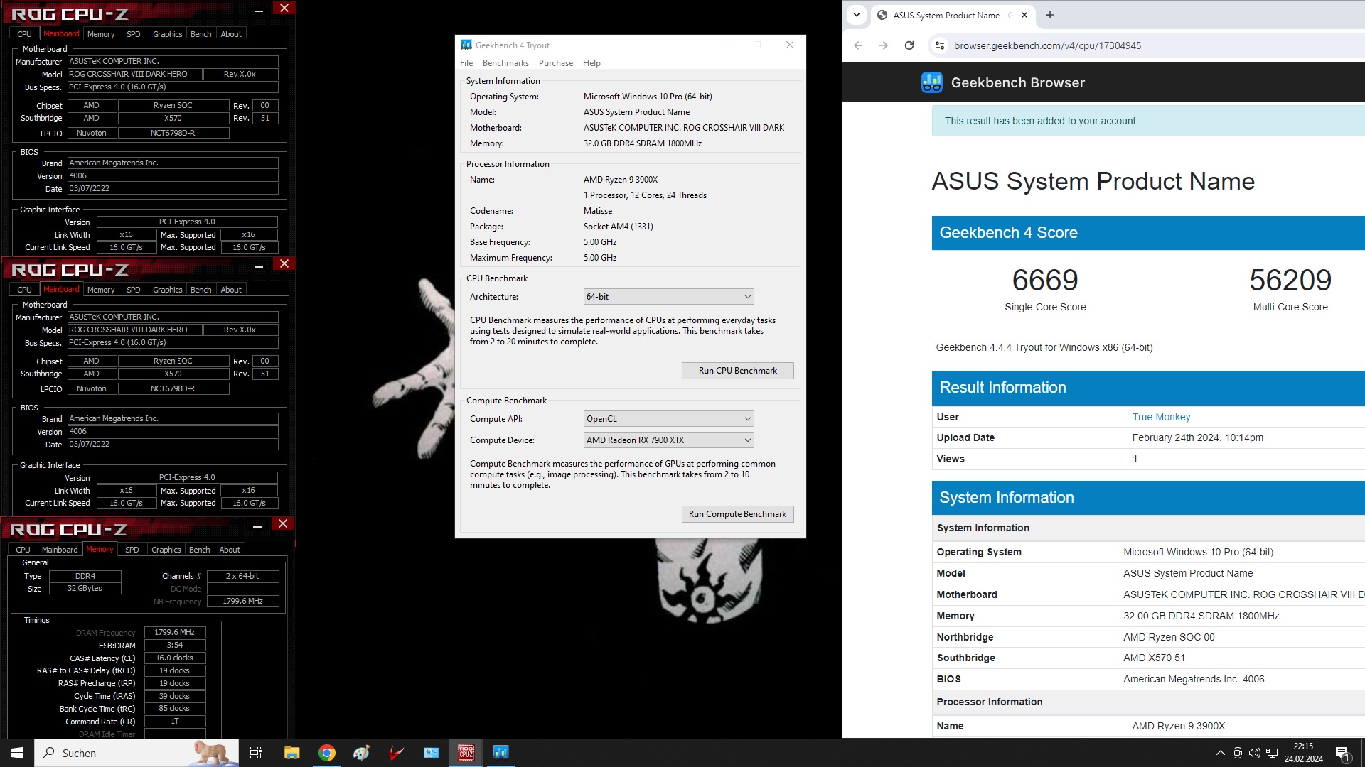Select About tab in bottom CPU-Z window

230,550
